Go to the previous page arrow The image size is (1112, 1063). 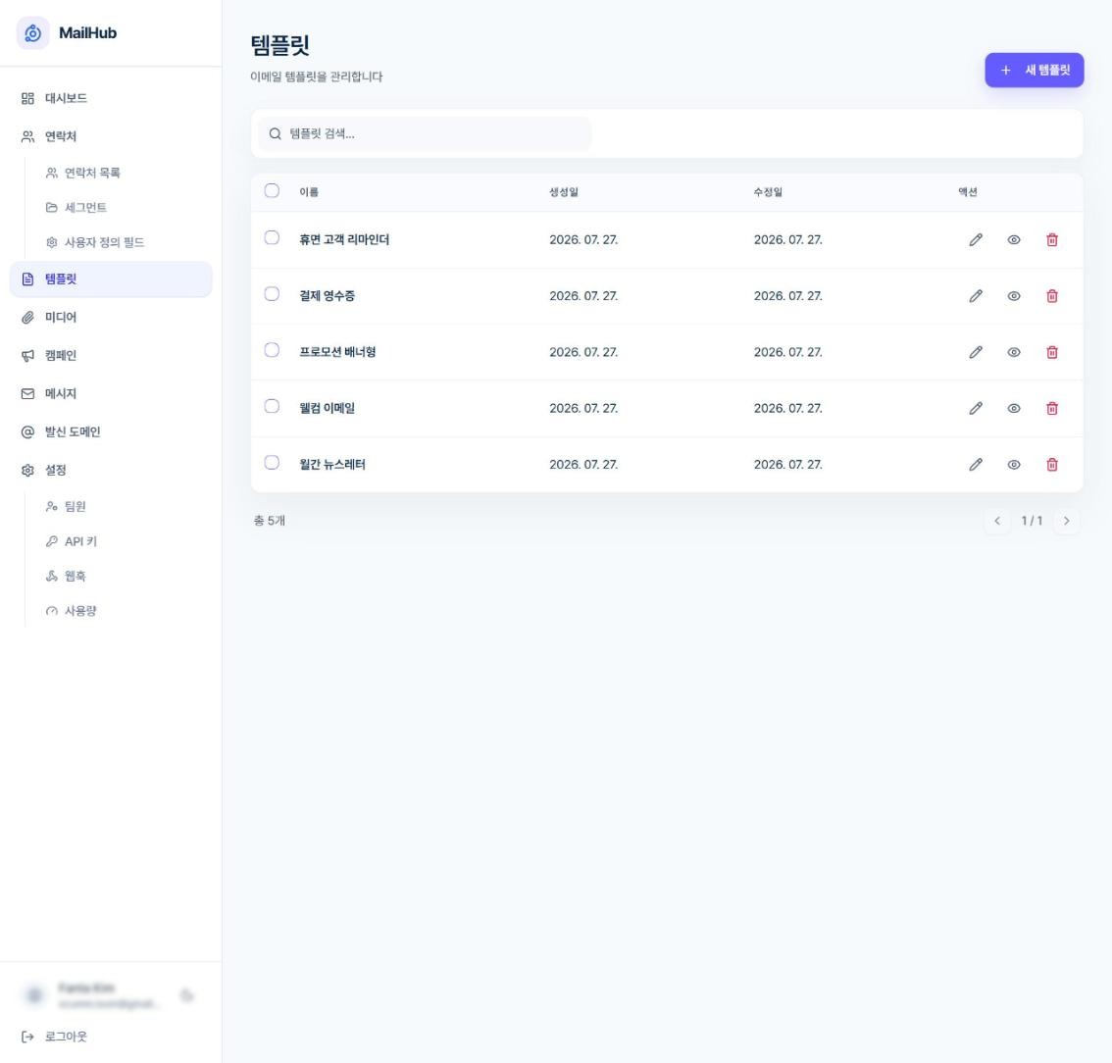pyautogui.click(x=997, y=521)
